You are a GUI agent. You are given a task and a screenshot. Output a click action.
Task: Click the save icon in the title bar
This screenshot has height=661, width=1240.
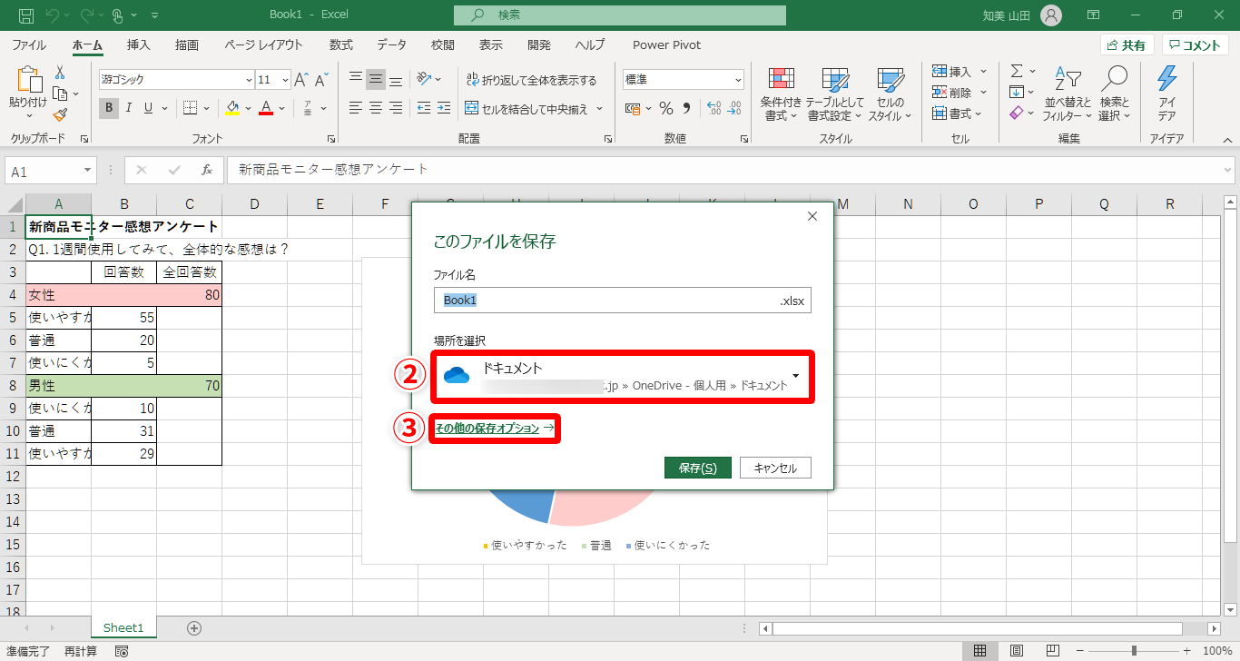(25, 15)
